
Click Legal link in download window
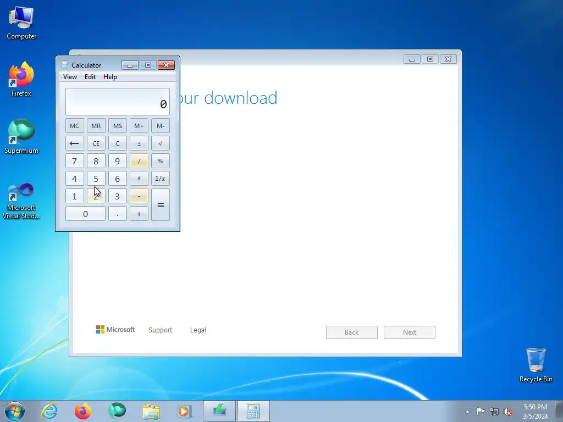pos(198,330)
